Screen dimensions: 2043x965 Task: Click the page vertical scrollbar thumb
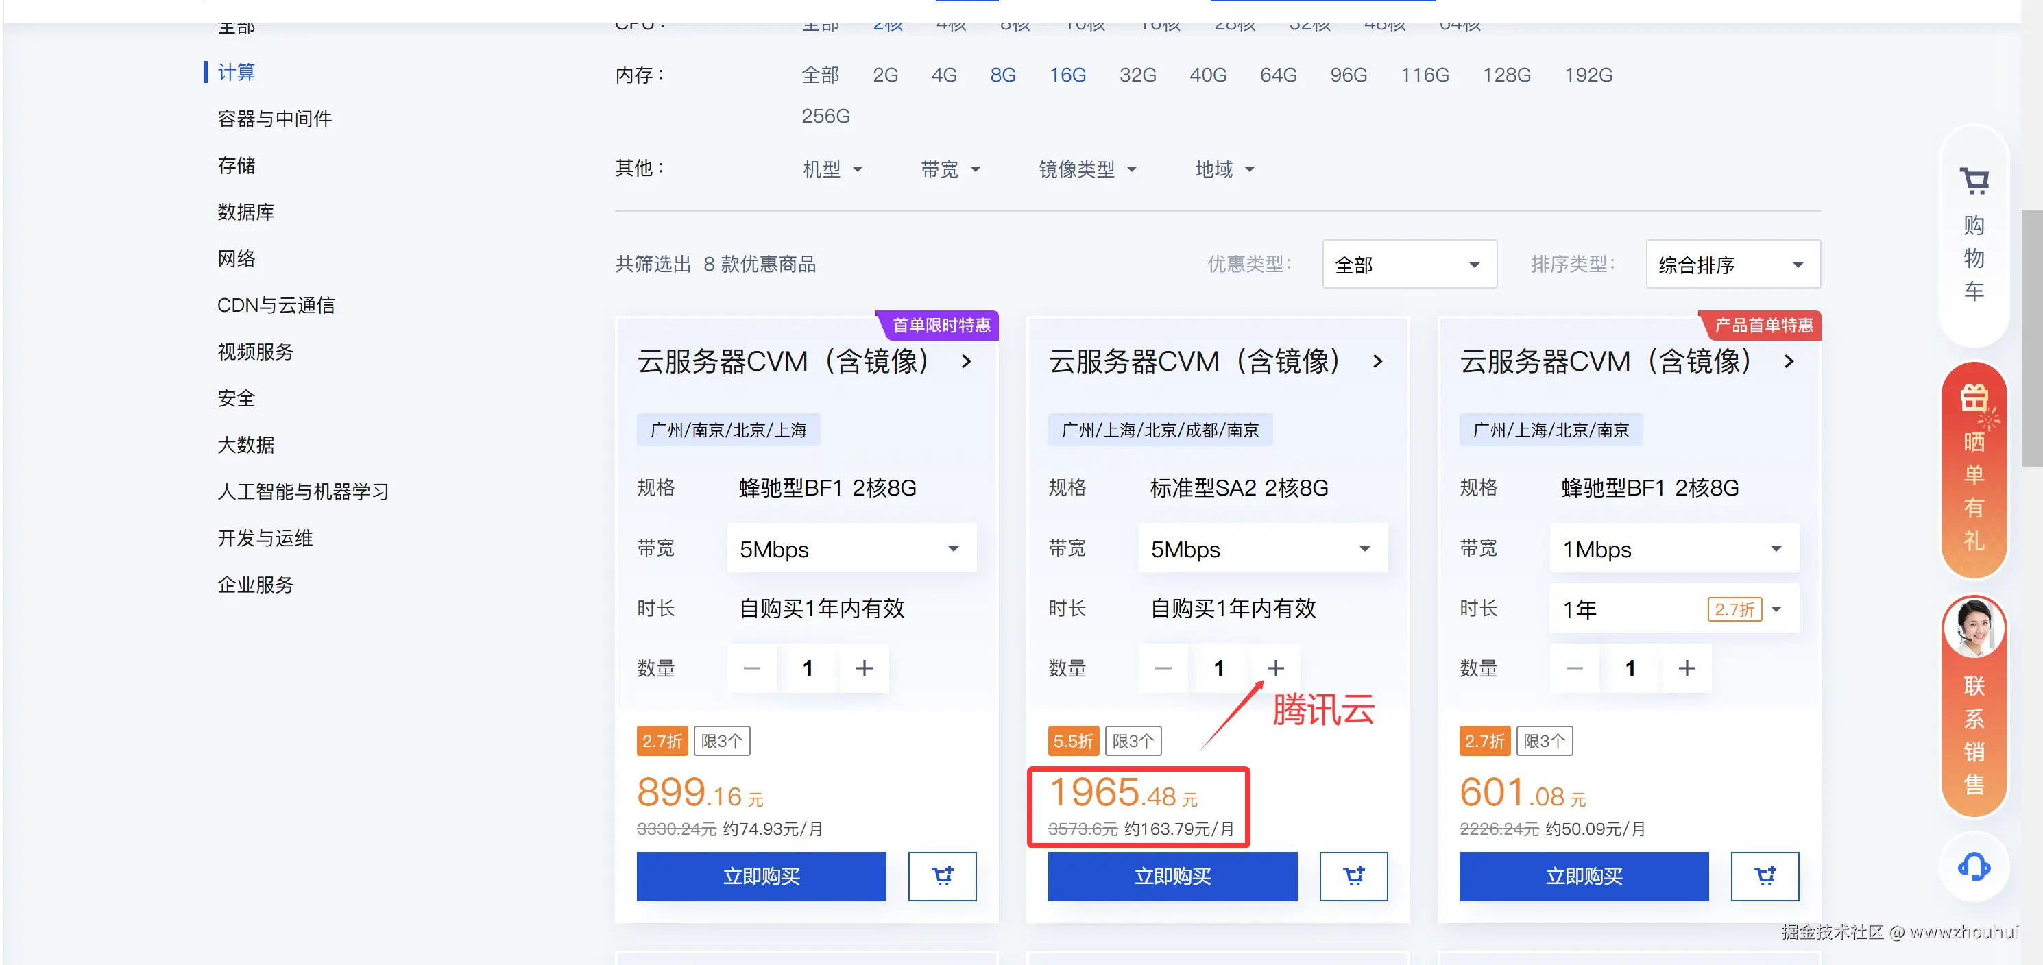pyautogui.click(x=2032, y=338)
